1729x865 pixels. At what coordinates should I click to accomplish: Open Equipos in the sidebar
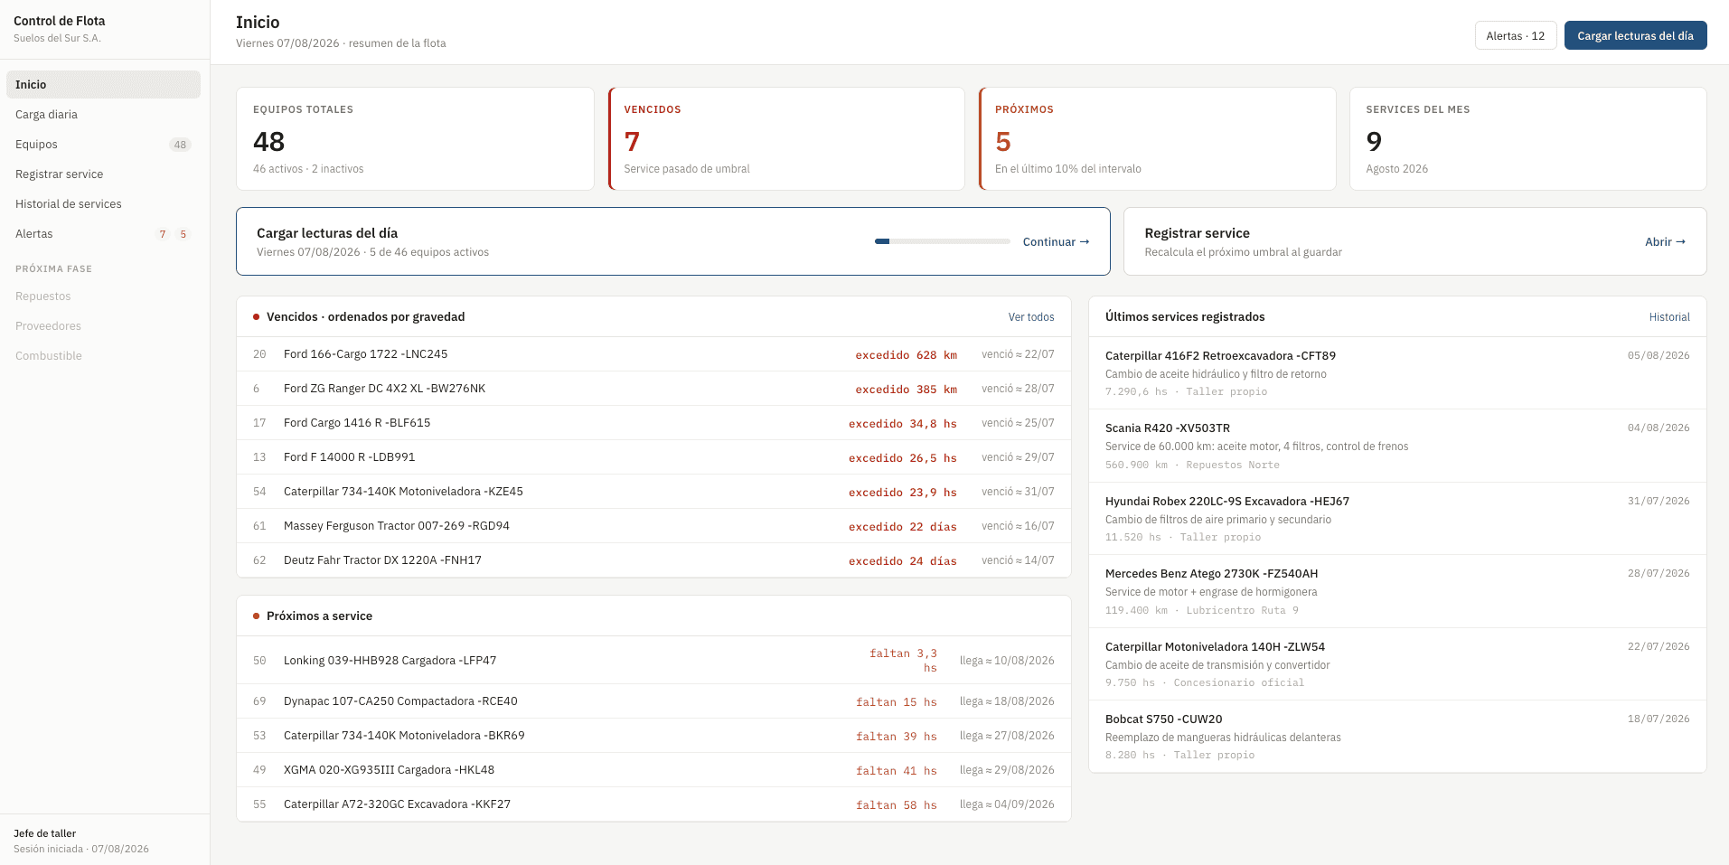(103, 144)
